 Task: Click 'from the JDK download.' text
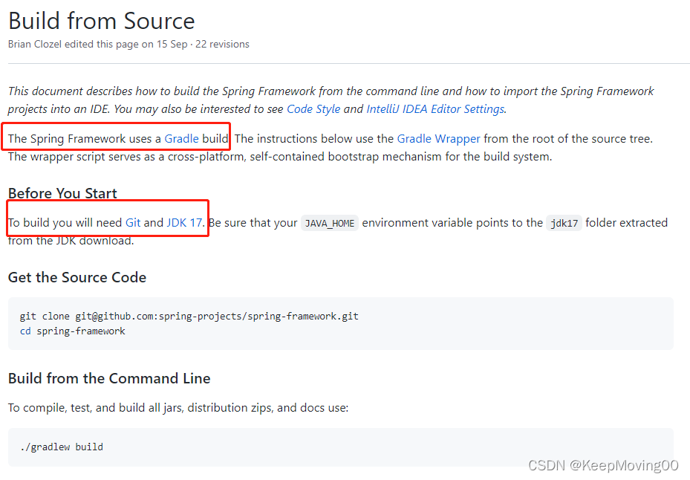71,241
